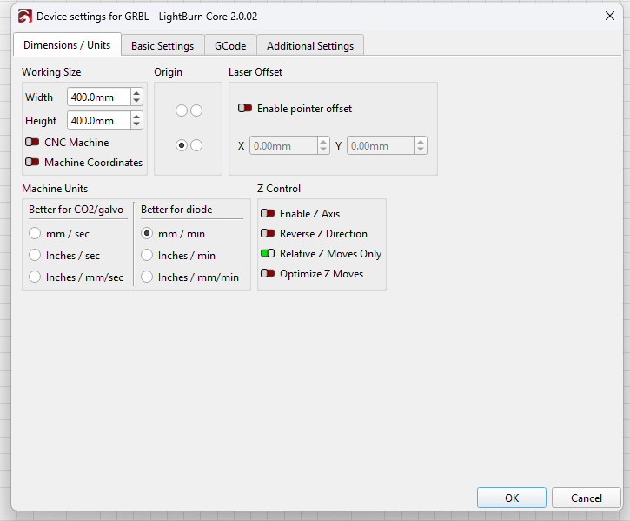Disable Relative Z Moves Only
The width and height of the screenshot is (630, 521).
(x=268, y=254)
